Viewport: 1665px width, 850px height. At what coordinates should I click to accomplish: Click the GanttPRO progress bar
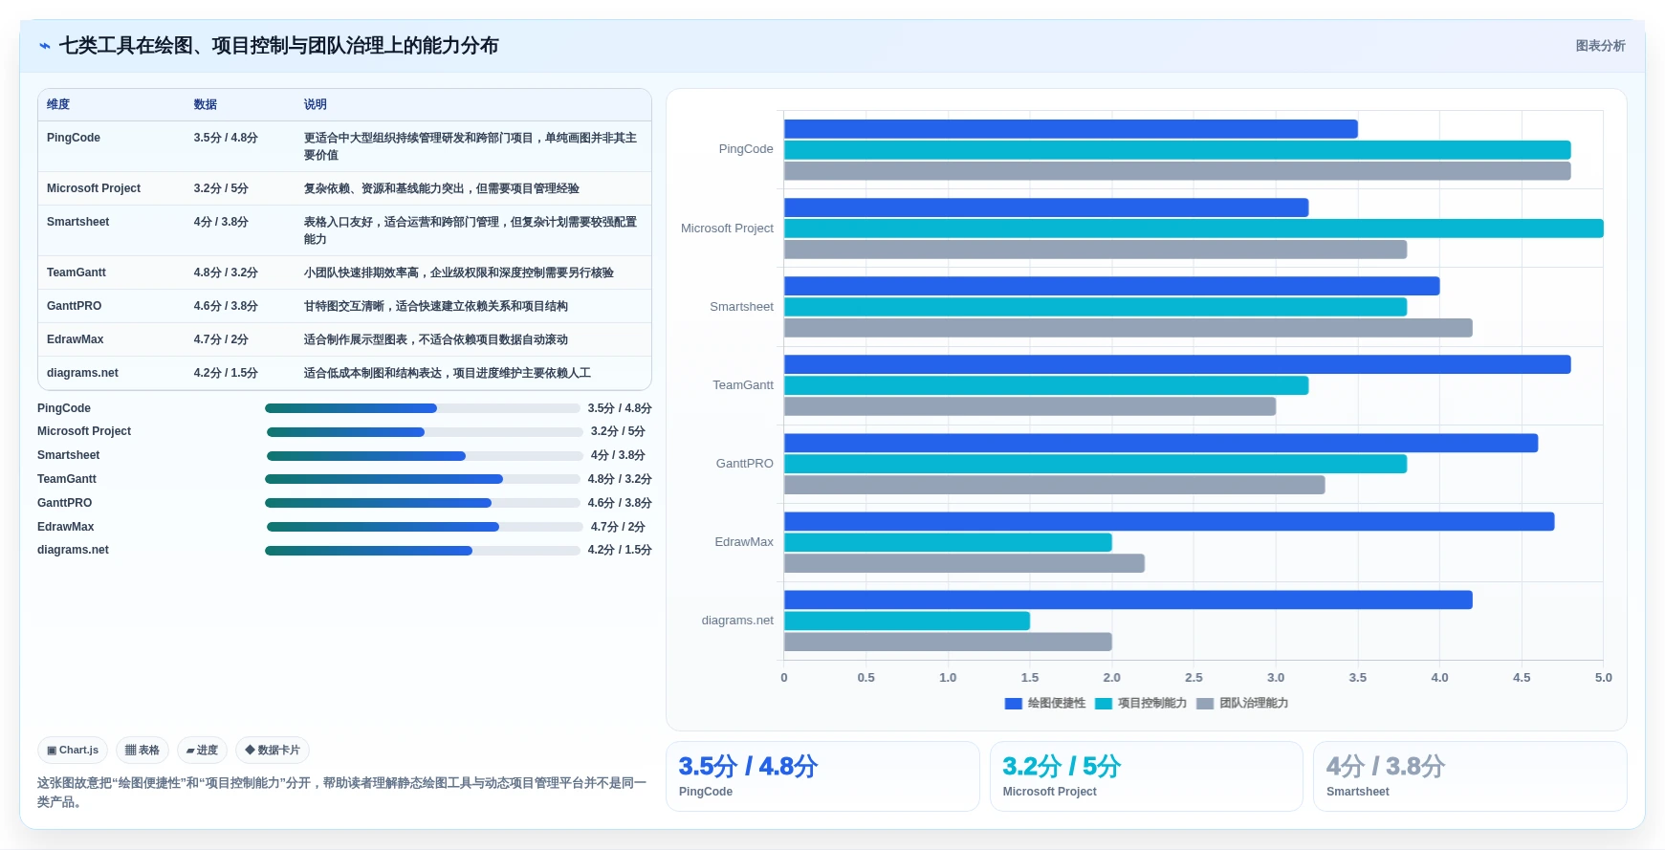pos(423,503)
